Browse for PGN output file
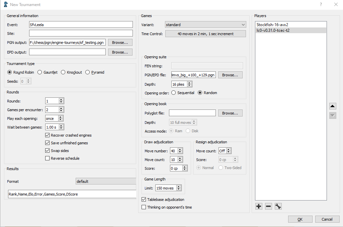The height and width of the screenshot is (227, 343). (120, 43)
